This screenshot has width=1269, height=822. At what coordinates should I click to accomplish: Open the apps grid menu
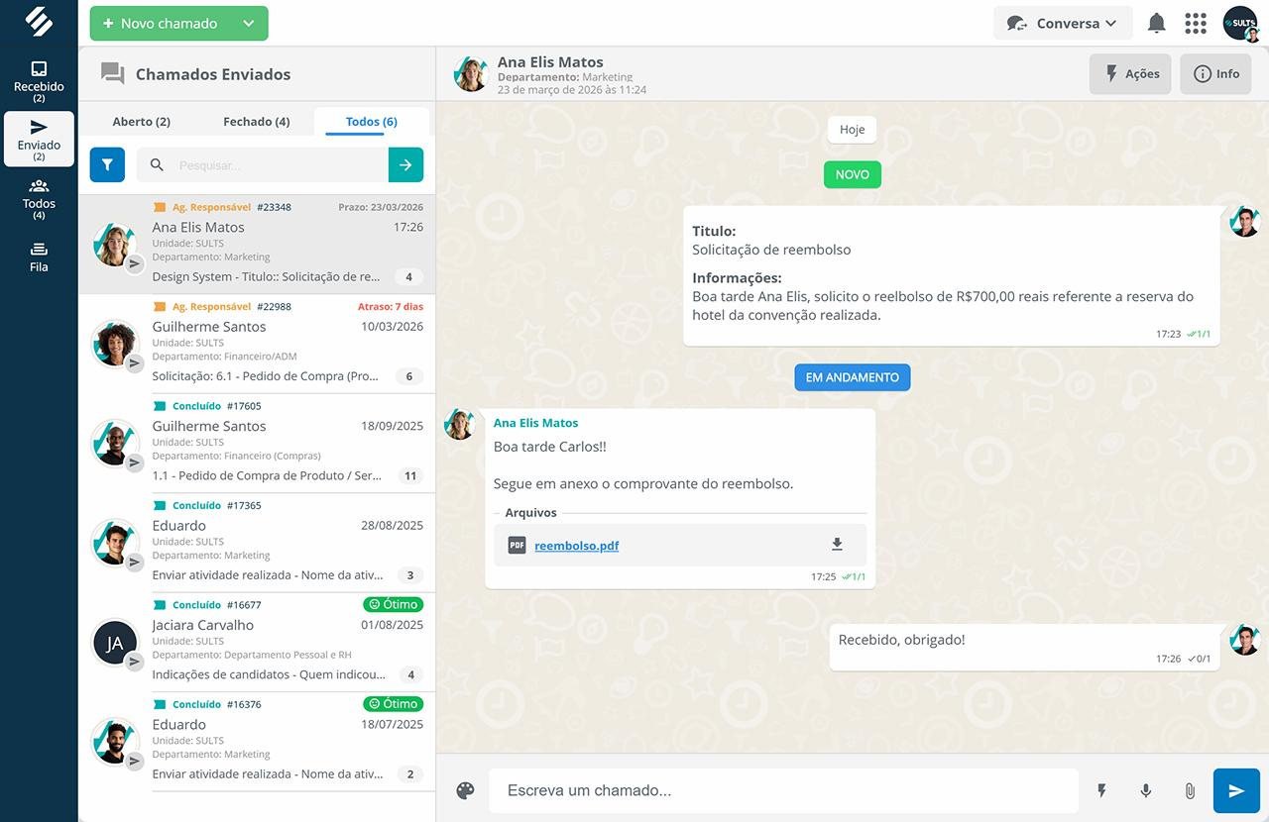[1196, 22]
